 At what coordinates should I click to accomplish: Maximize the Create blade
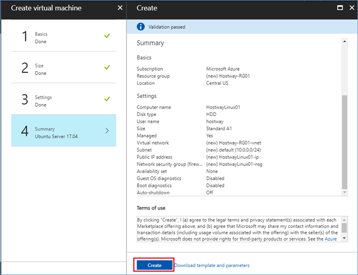pos(340,8)
